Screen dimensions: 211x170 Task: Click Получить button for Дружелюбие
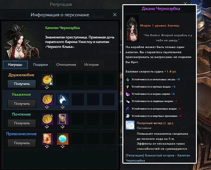(x=22, y=84)
